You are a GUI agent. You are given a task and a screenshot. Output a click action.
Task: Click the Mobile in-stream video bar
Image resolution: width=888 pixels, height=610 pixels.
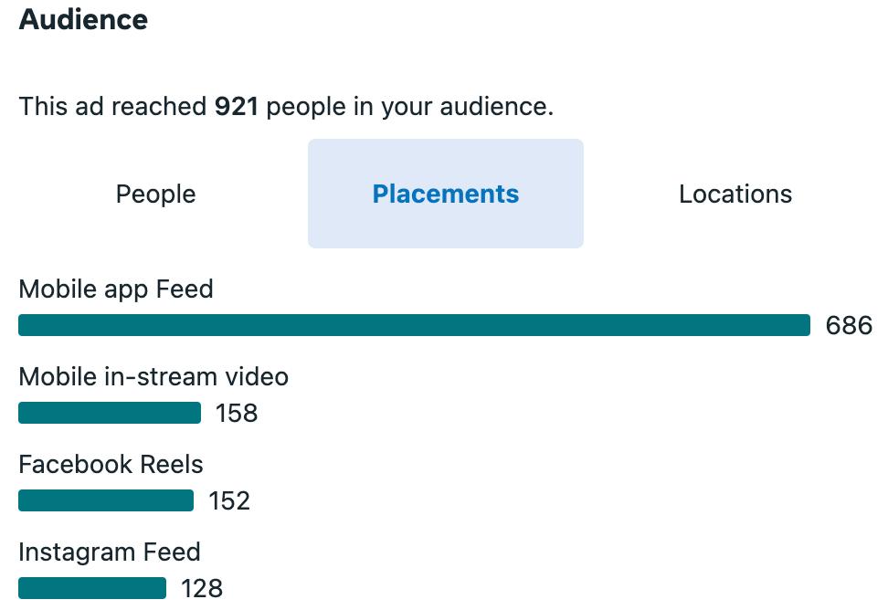tap(110, 413)
